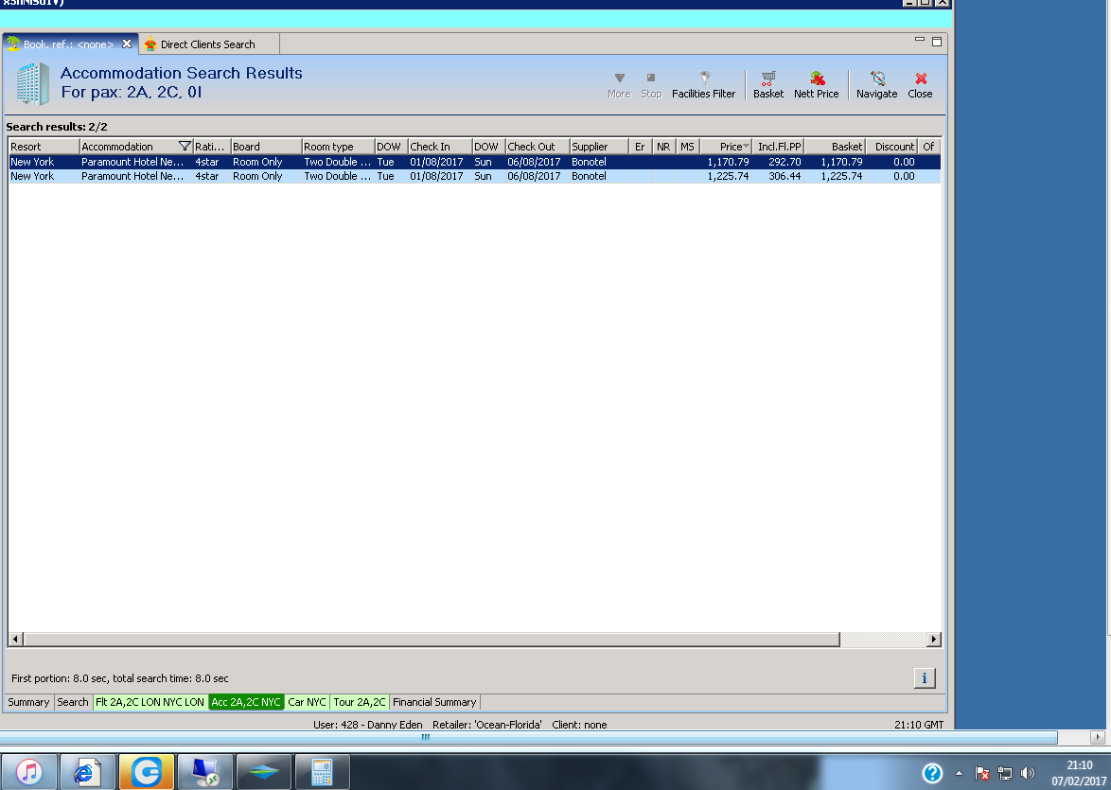This screenshot has height=790, width=1111.
Task: Open the orange G application in taskbar
Action: click(147, 772)
